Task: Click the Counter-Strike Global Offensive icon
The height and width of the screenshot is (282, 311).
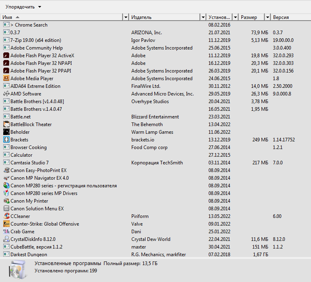Action: click(6, 224)
